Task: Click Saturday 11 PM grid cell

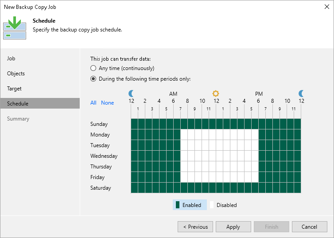Action: pos(297,188)
